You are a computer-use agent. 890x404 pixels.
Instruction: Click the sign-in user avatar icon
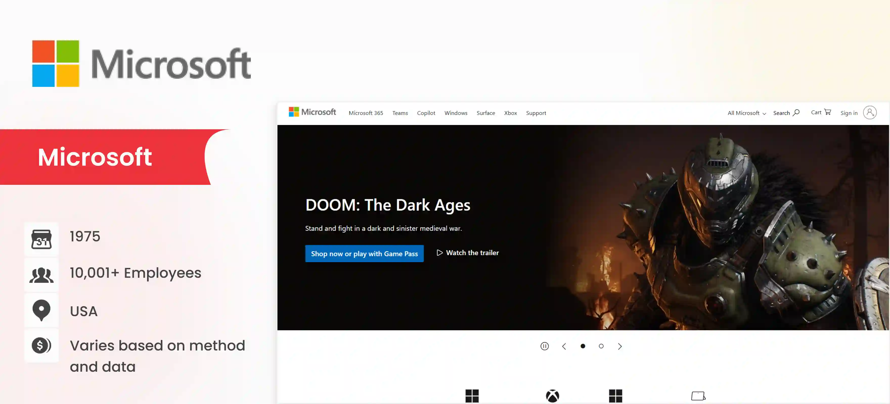point(870,112)
